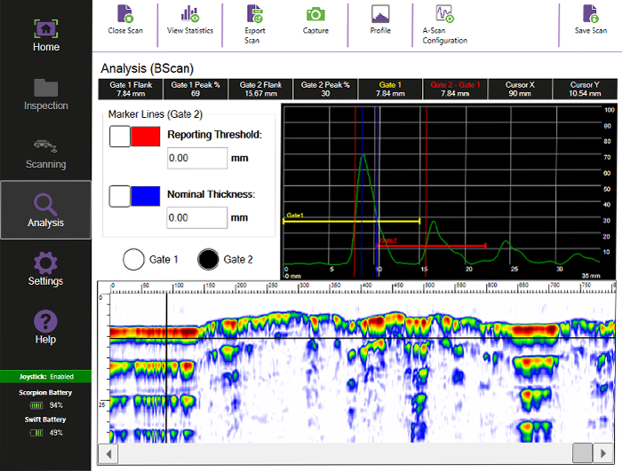The image size is (622, 471).
Task: Open View Statistics from the toolbar
Action: point(190,15)
